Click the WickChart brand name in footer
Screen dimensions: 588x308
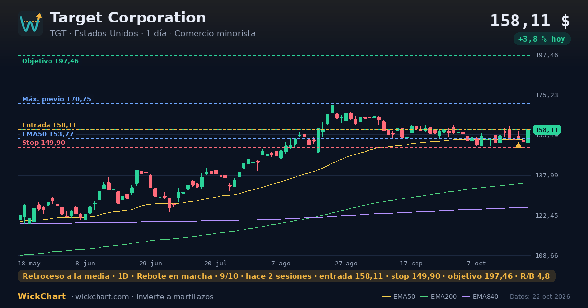click(x=42, y=297)
